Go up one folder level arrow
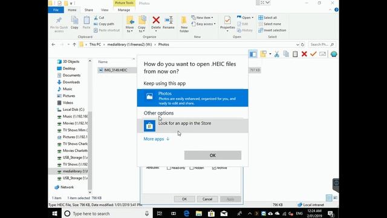Viewport: 387px width, 218px height. click(74, 44)
